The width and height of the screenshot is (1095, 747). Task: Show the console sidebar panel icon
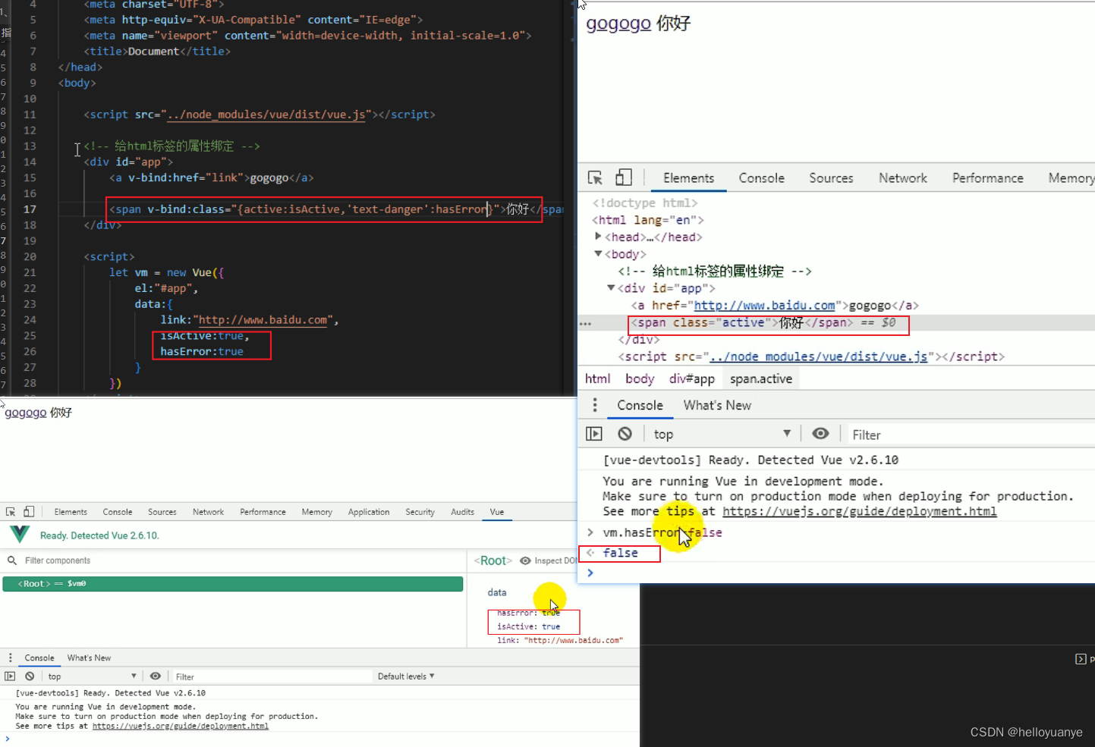(x=594, y=433)
